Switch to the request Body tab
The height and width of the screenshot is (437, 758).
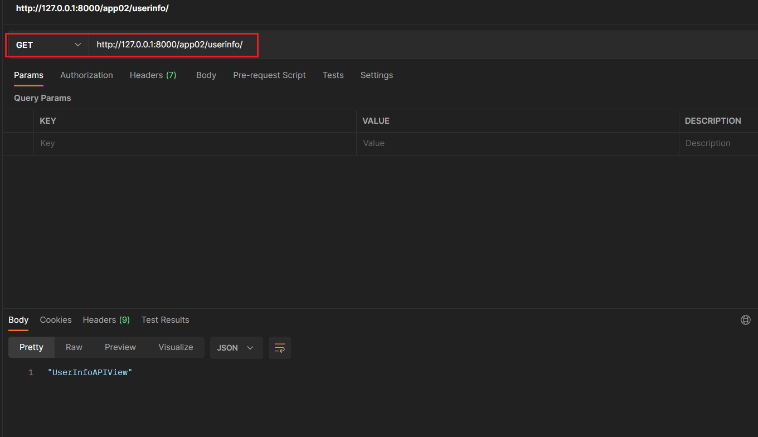(x=206, y=75)
